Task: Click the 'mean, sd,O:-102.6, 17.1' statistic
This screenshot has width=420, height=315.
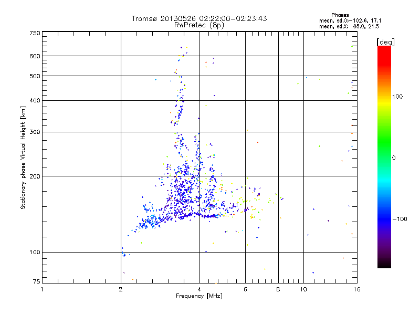Action: point(350,20)
